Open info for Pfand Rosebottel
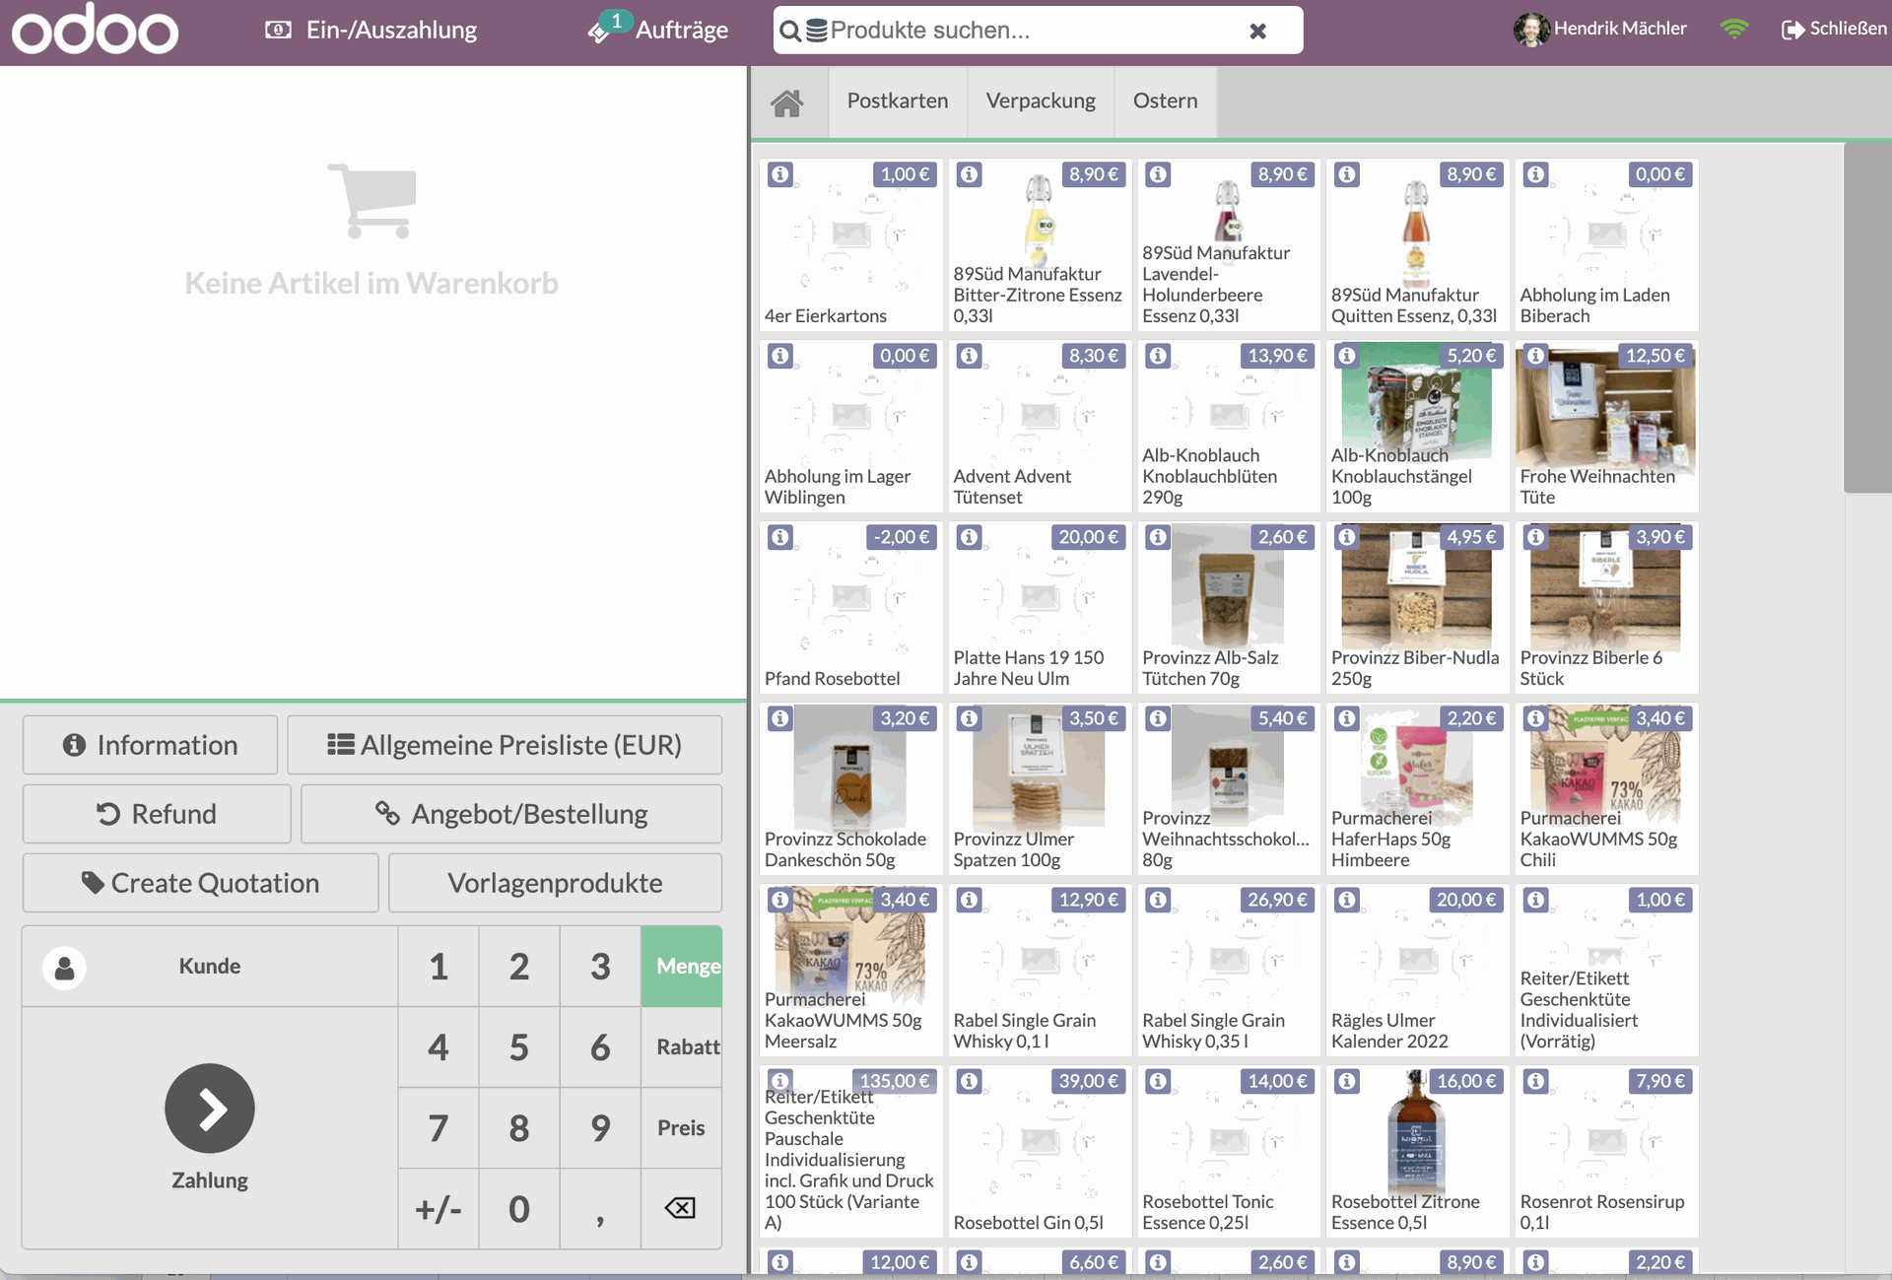Screen dimensions: 1892x1280 point(780,537)
